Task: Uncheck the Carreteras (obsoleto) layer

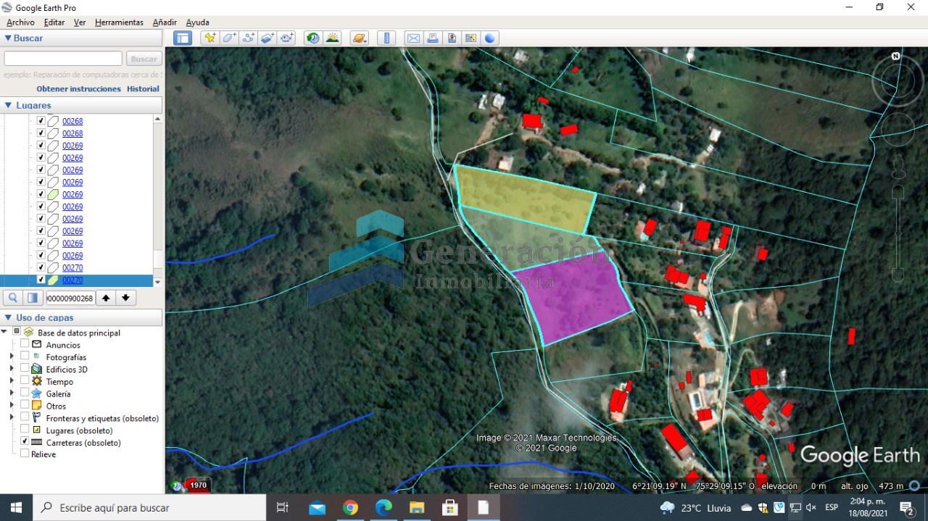Action: (x=25, y=441)
